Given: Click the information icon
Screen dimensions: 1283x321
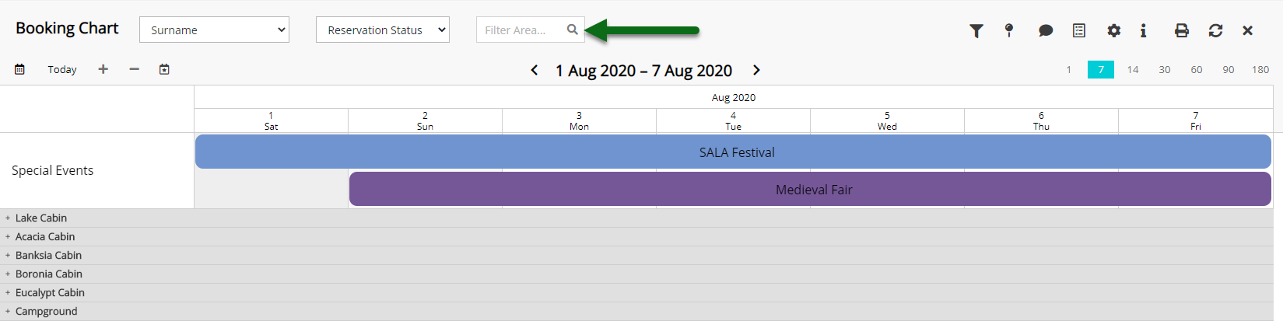Looking at the screenshot, I should (x=1143, y=30).
